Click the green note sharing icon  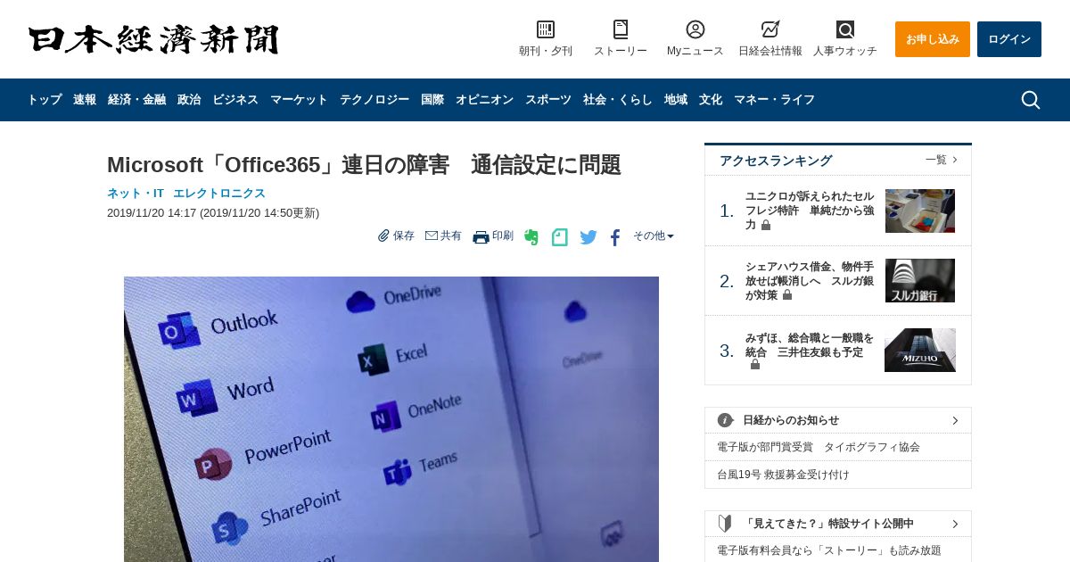tap(560, 237)
